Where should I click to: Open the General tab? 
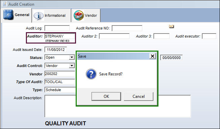point(16,15)
